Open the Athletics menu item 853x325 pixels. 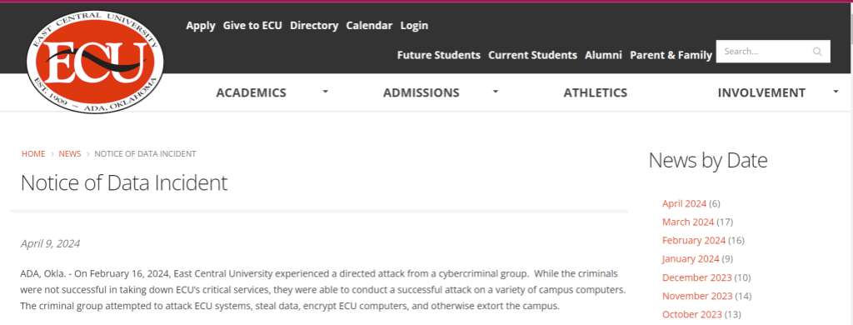[x=595, y=92]
